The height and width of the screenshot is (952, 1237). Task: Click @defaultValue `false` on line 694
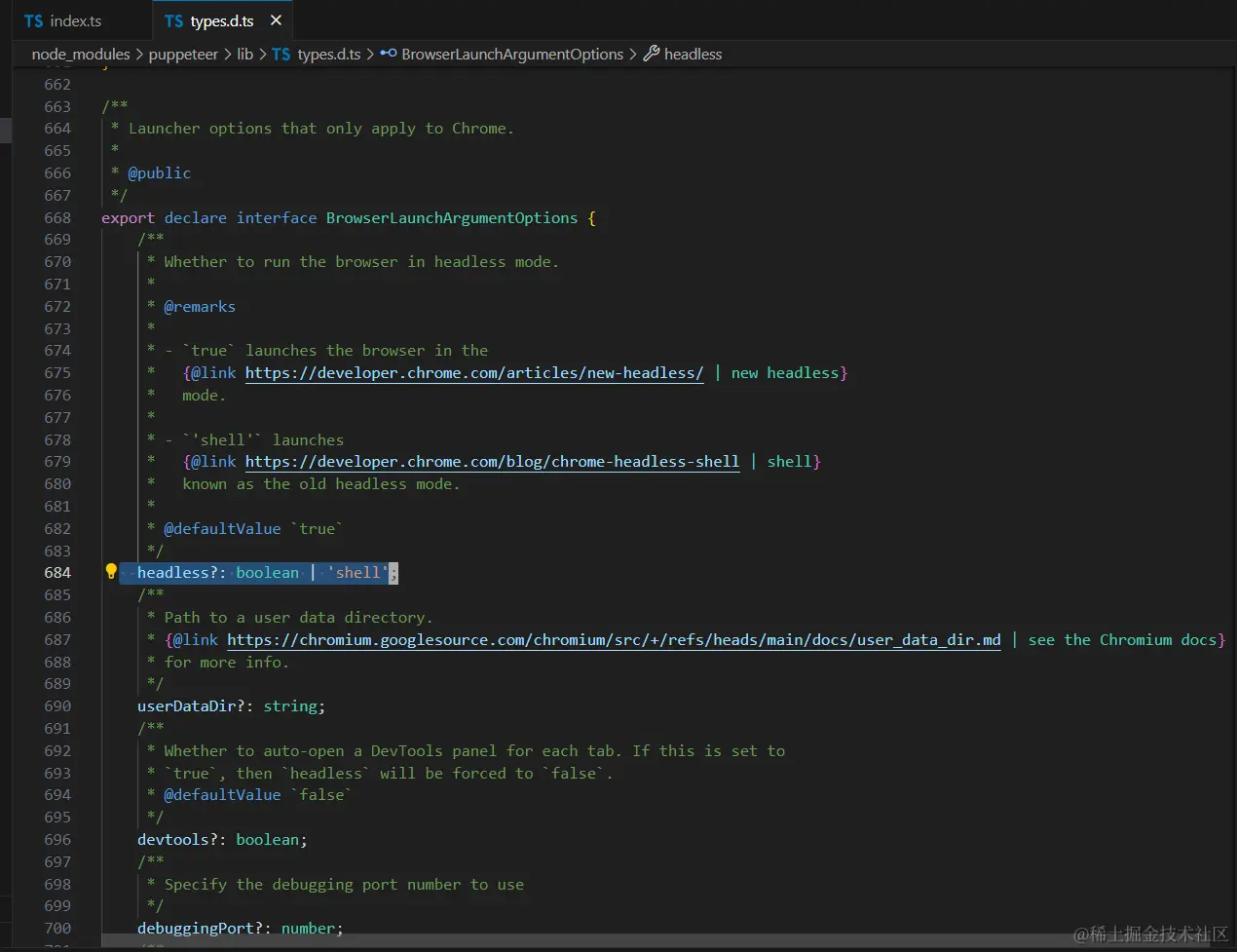(258, 795)
